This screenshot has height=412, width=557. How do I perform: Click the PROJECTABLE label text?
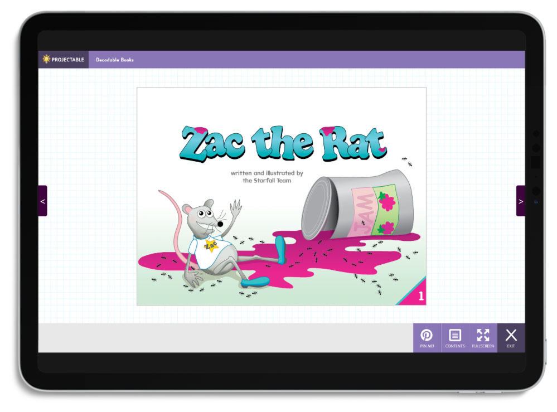(67, 60)
